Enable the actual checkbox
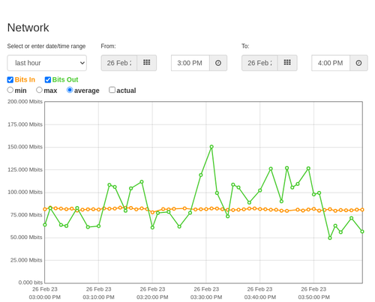This screenshot has width=375, height=302. pyautogui.click(x=112, y=90)
